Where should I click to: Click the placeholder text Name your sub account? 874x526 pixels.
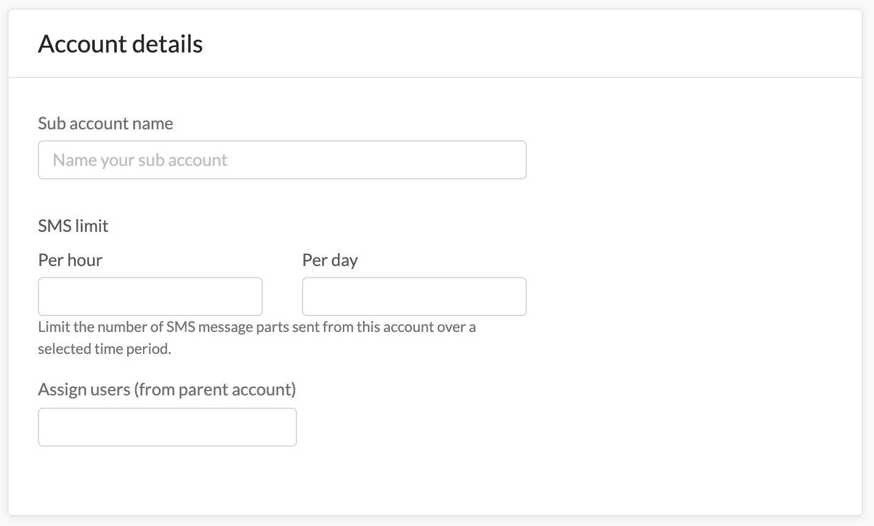pyautogui.click(x=139, y=159)
